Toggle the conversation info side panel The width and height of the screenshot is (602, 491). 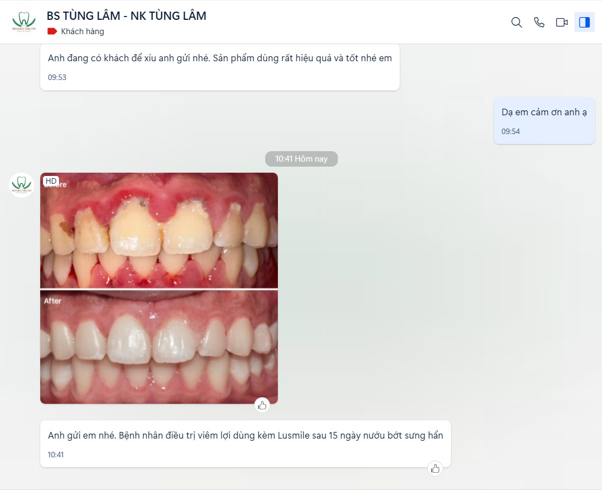(584, 22)
